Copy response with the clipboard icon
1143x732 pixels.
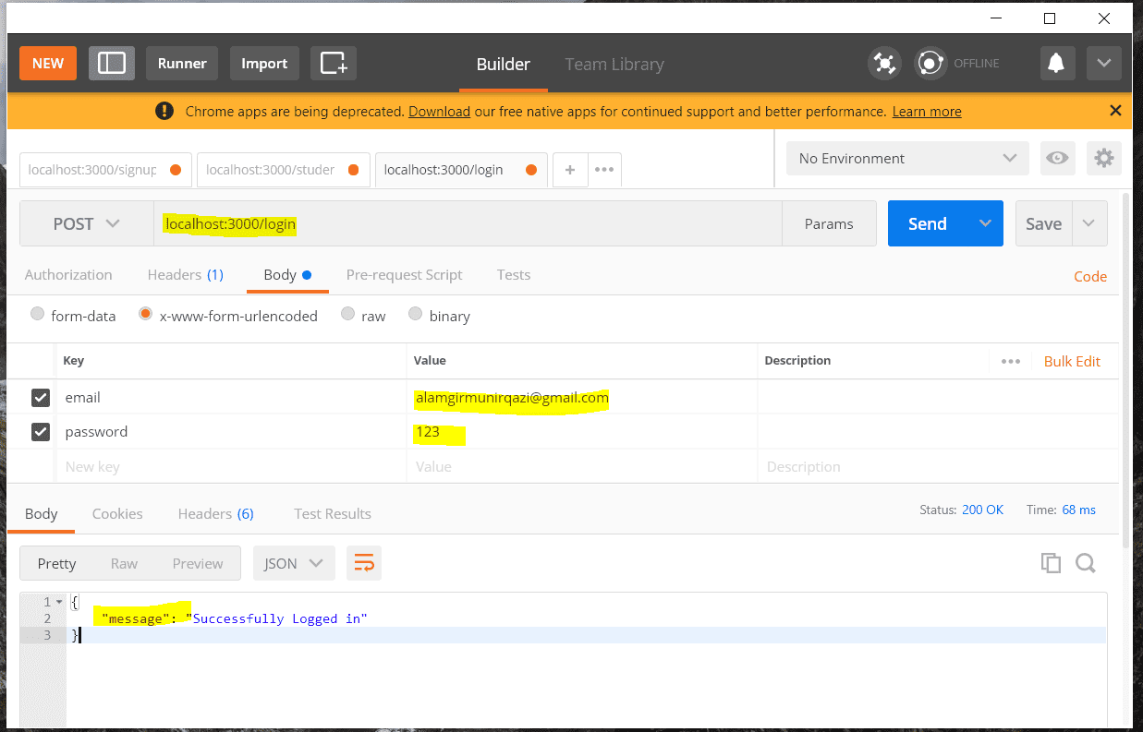click(x=1051, y=563)
